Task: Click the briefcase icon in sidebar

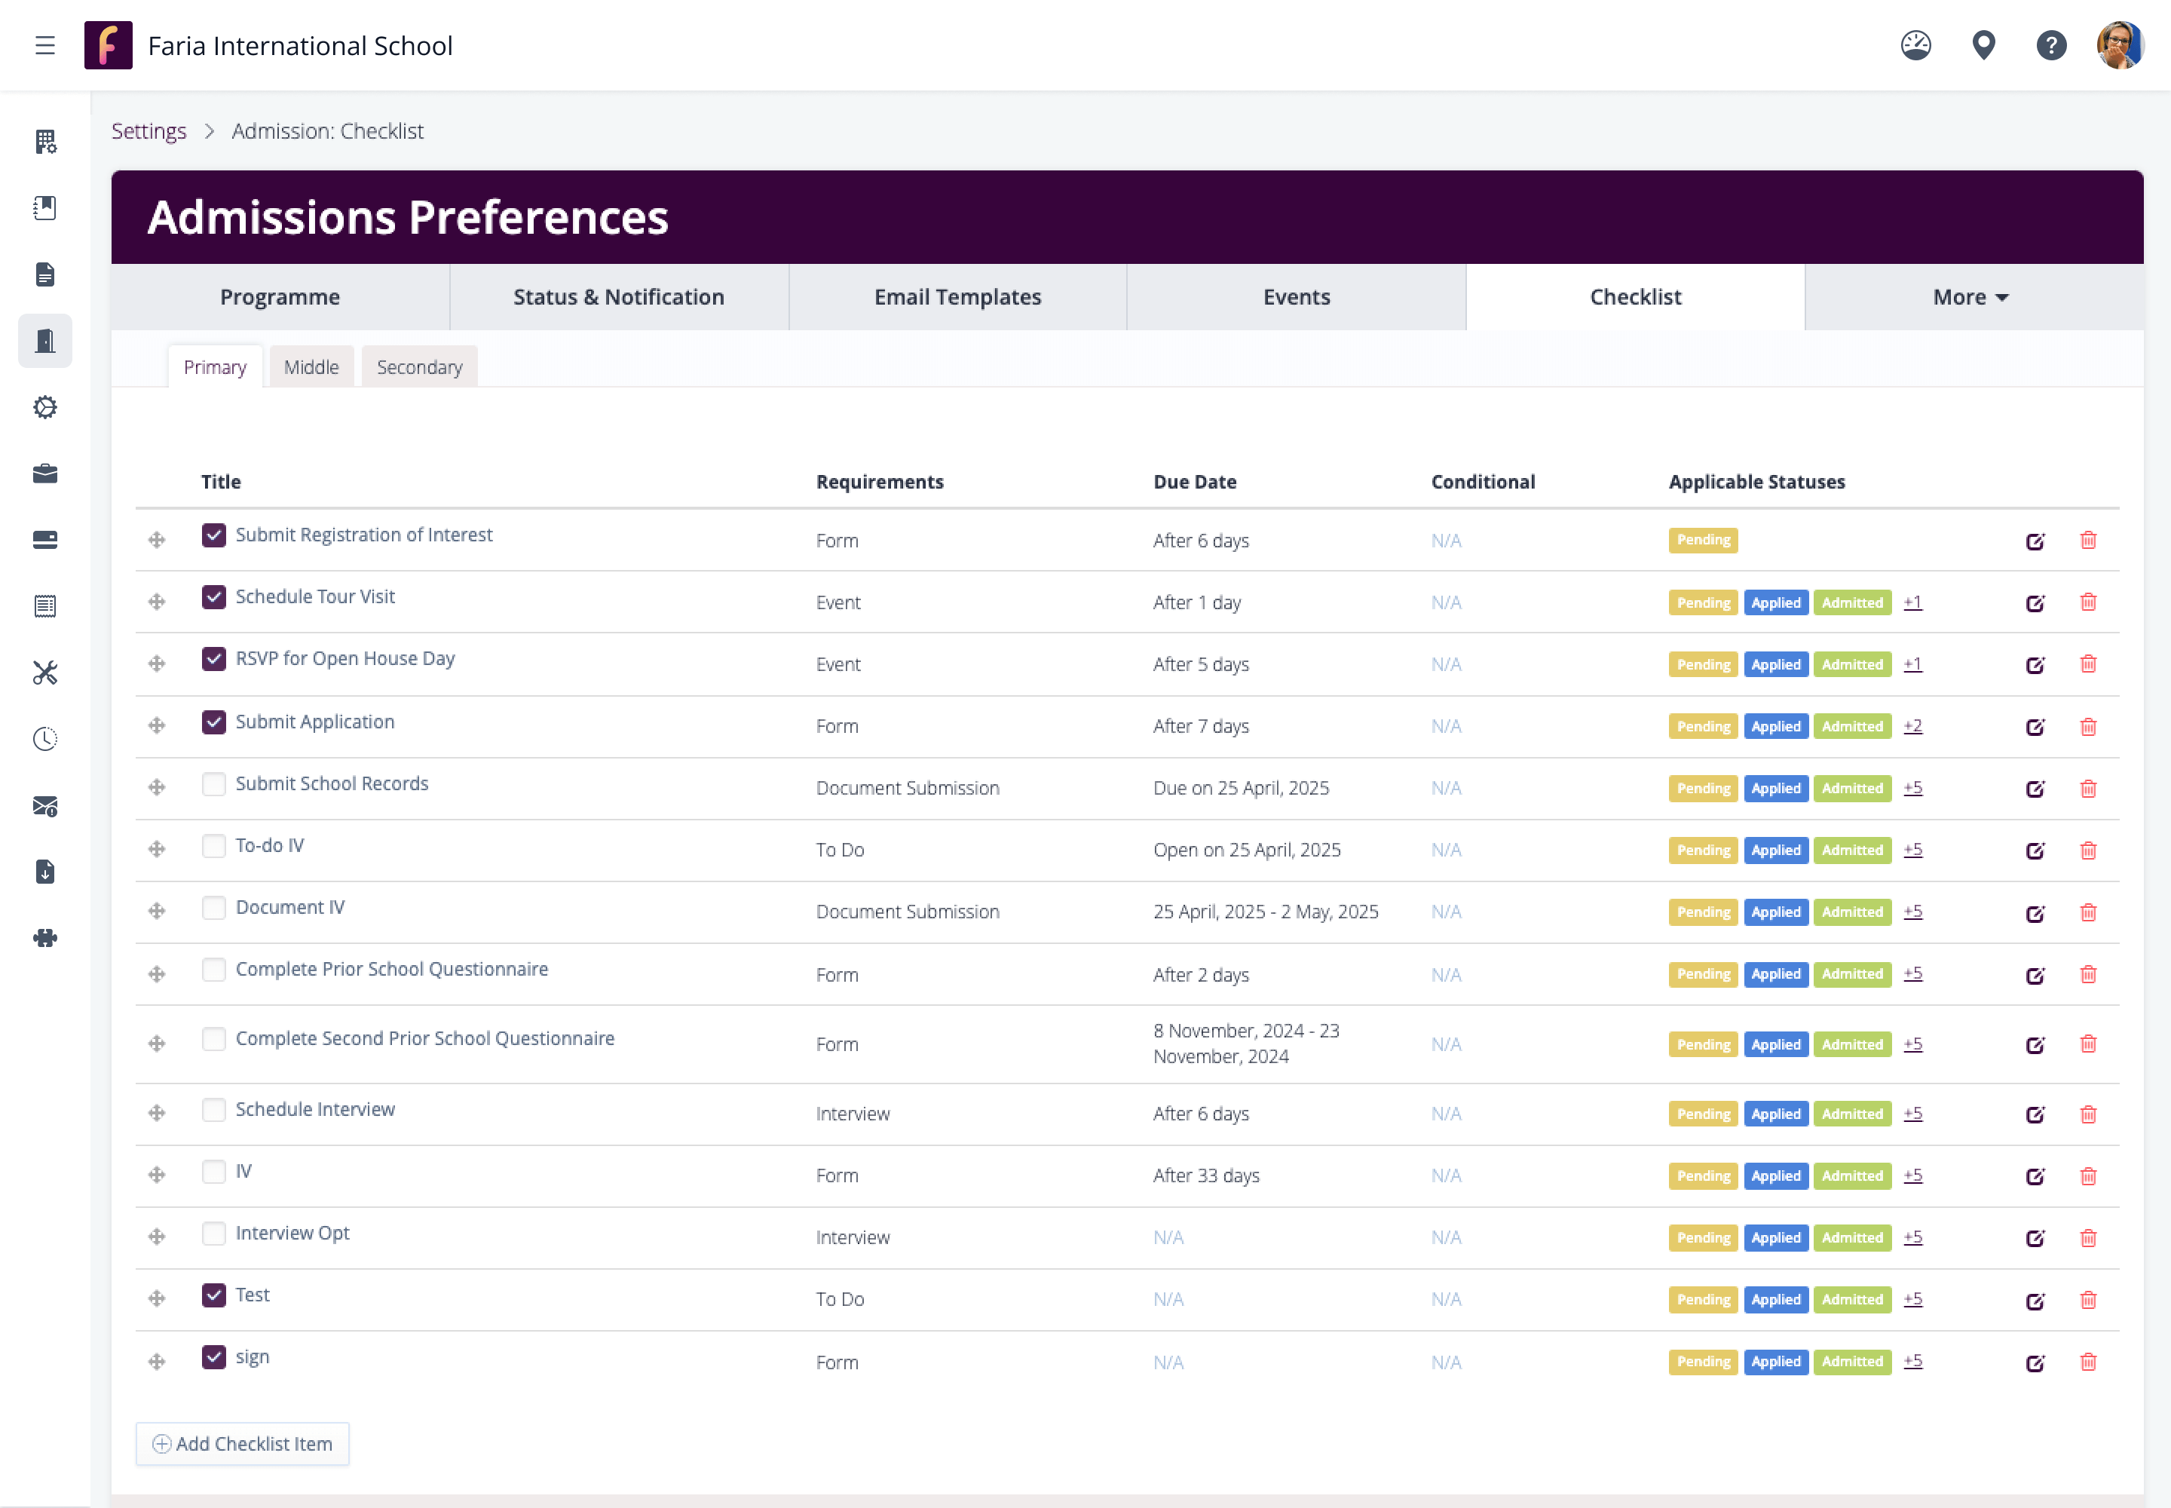Action: [x=44, y=474]
